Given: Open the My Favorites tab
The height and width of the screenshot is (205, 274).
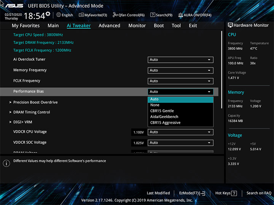Looking at the screenshot, I should pos(26,26).
